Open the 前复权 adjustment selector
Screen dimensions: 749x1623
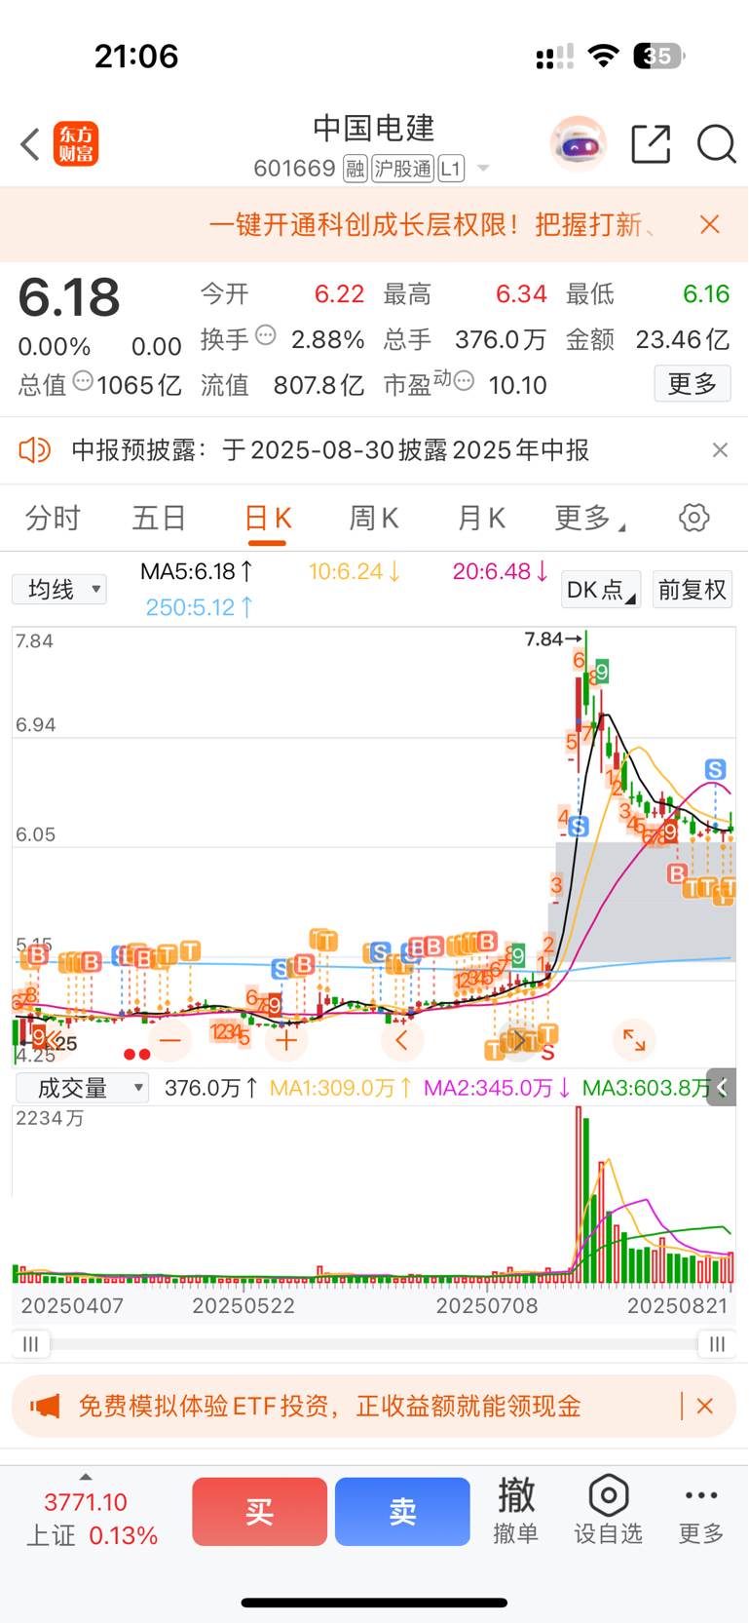coord(693,589)
